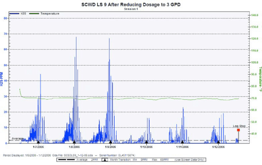The image size is (262, 165).
Task: Click the Average label beside the dashed line
Action: pyautogui.click(x=17, y=139)
